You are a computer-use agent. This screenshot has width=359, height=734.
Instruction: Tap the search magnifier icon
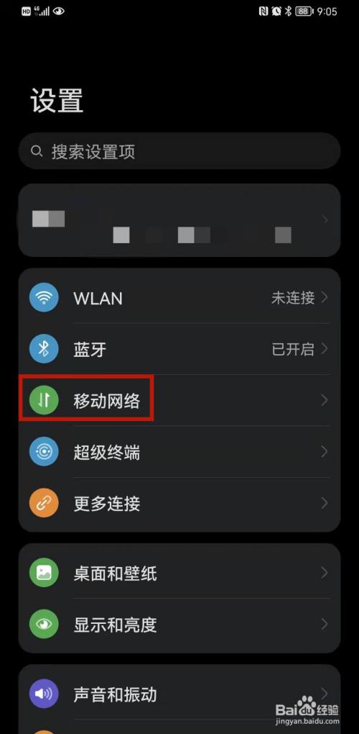(37, 151)
